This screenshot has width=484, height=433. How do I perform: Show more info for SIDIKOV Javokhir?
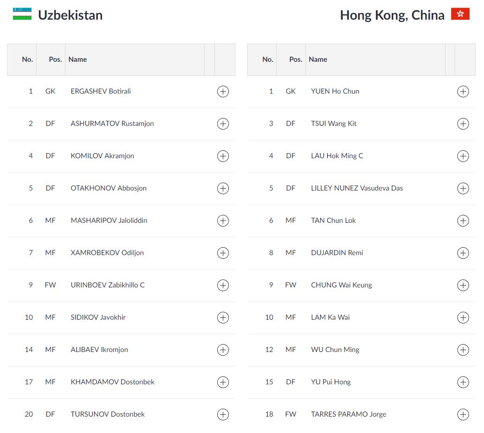[x=223, y=318]
